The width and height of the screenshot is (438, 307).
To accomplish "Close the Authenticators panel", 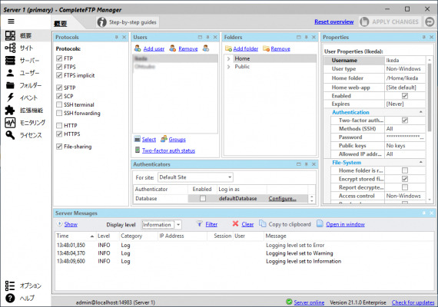I will (x=314, y=164).
